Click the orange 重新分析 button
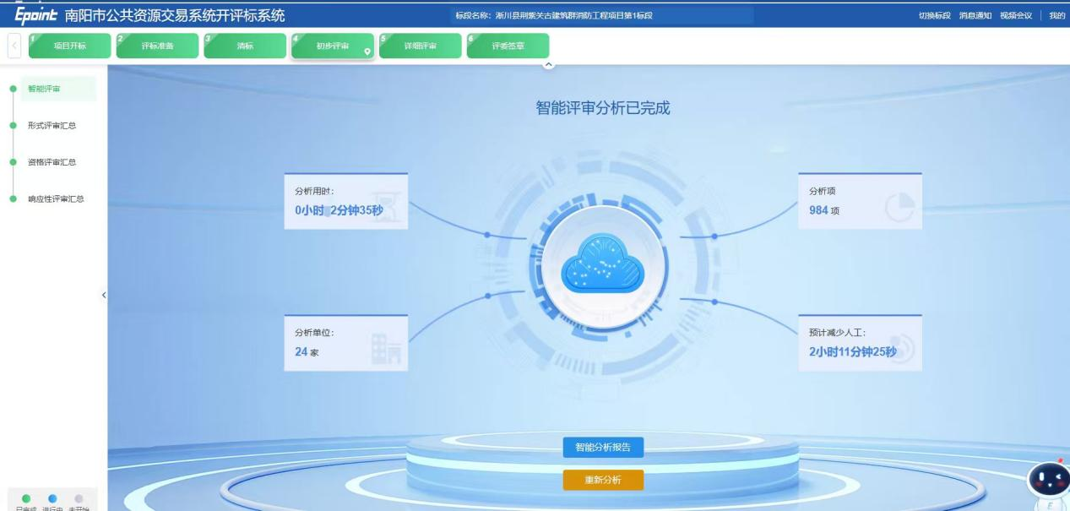Screen dimensions: 1070x511 tap(603, 480)
